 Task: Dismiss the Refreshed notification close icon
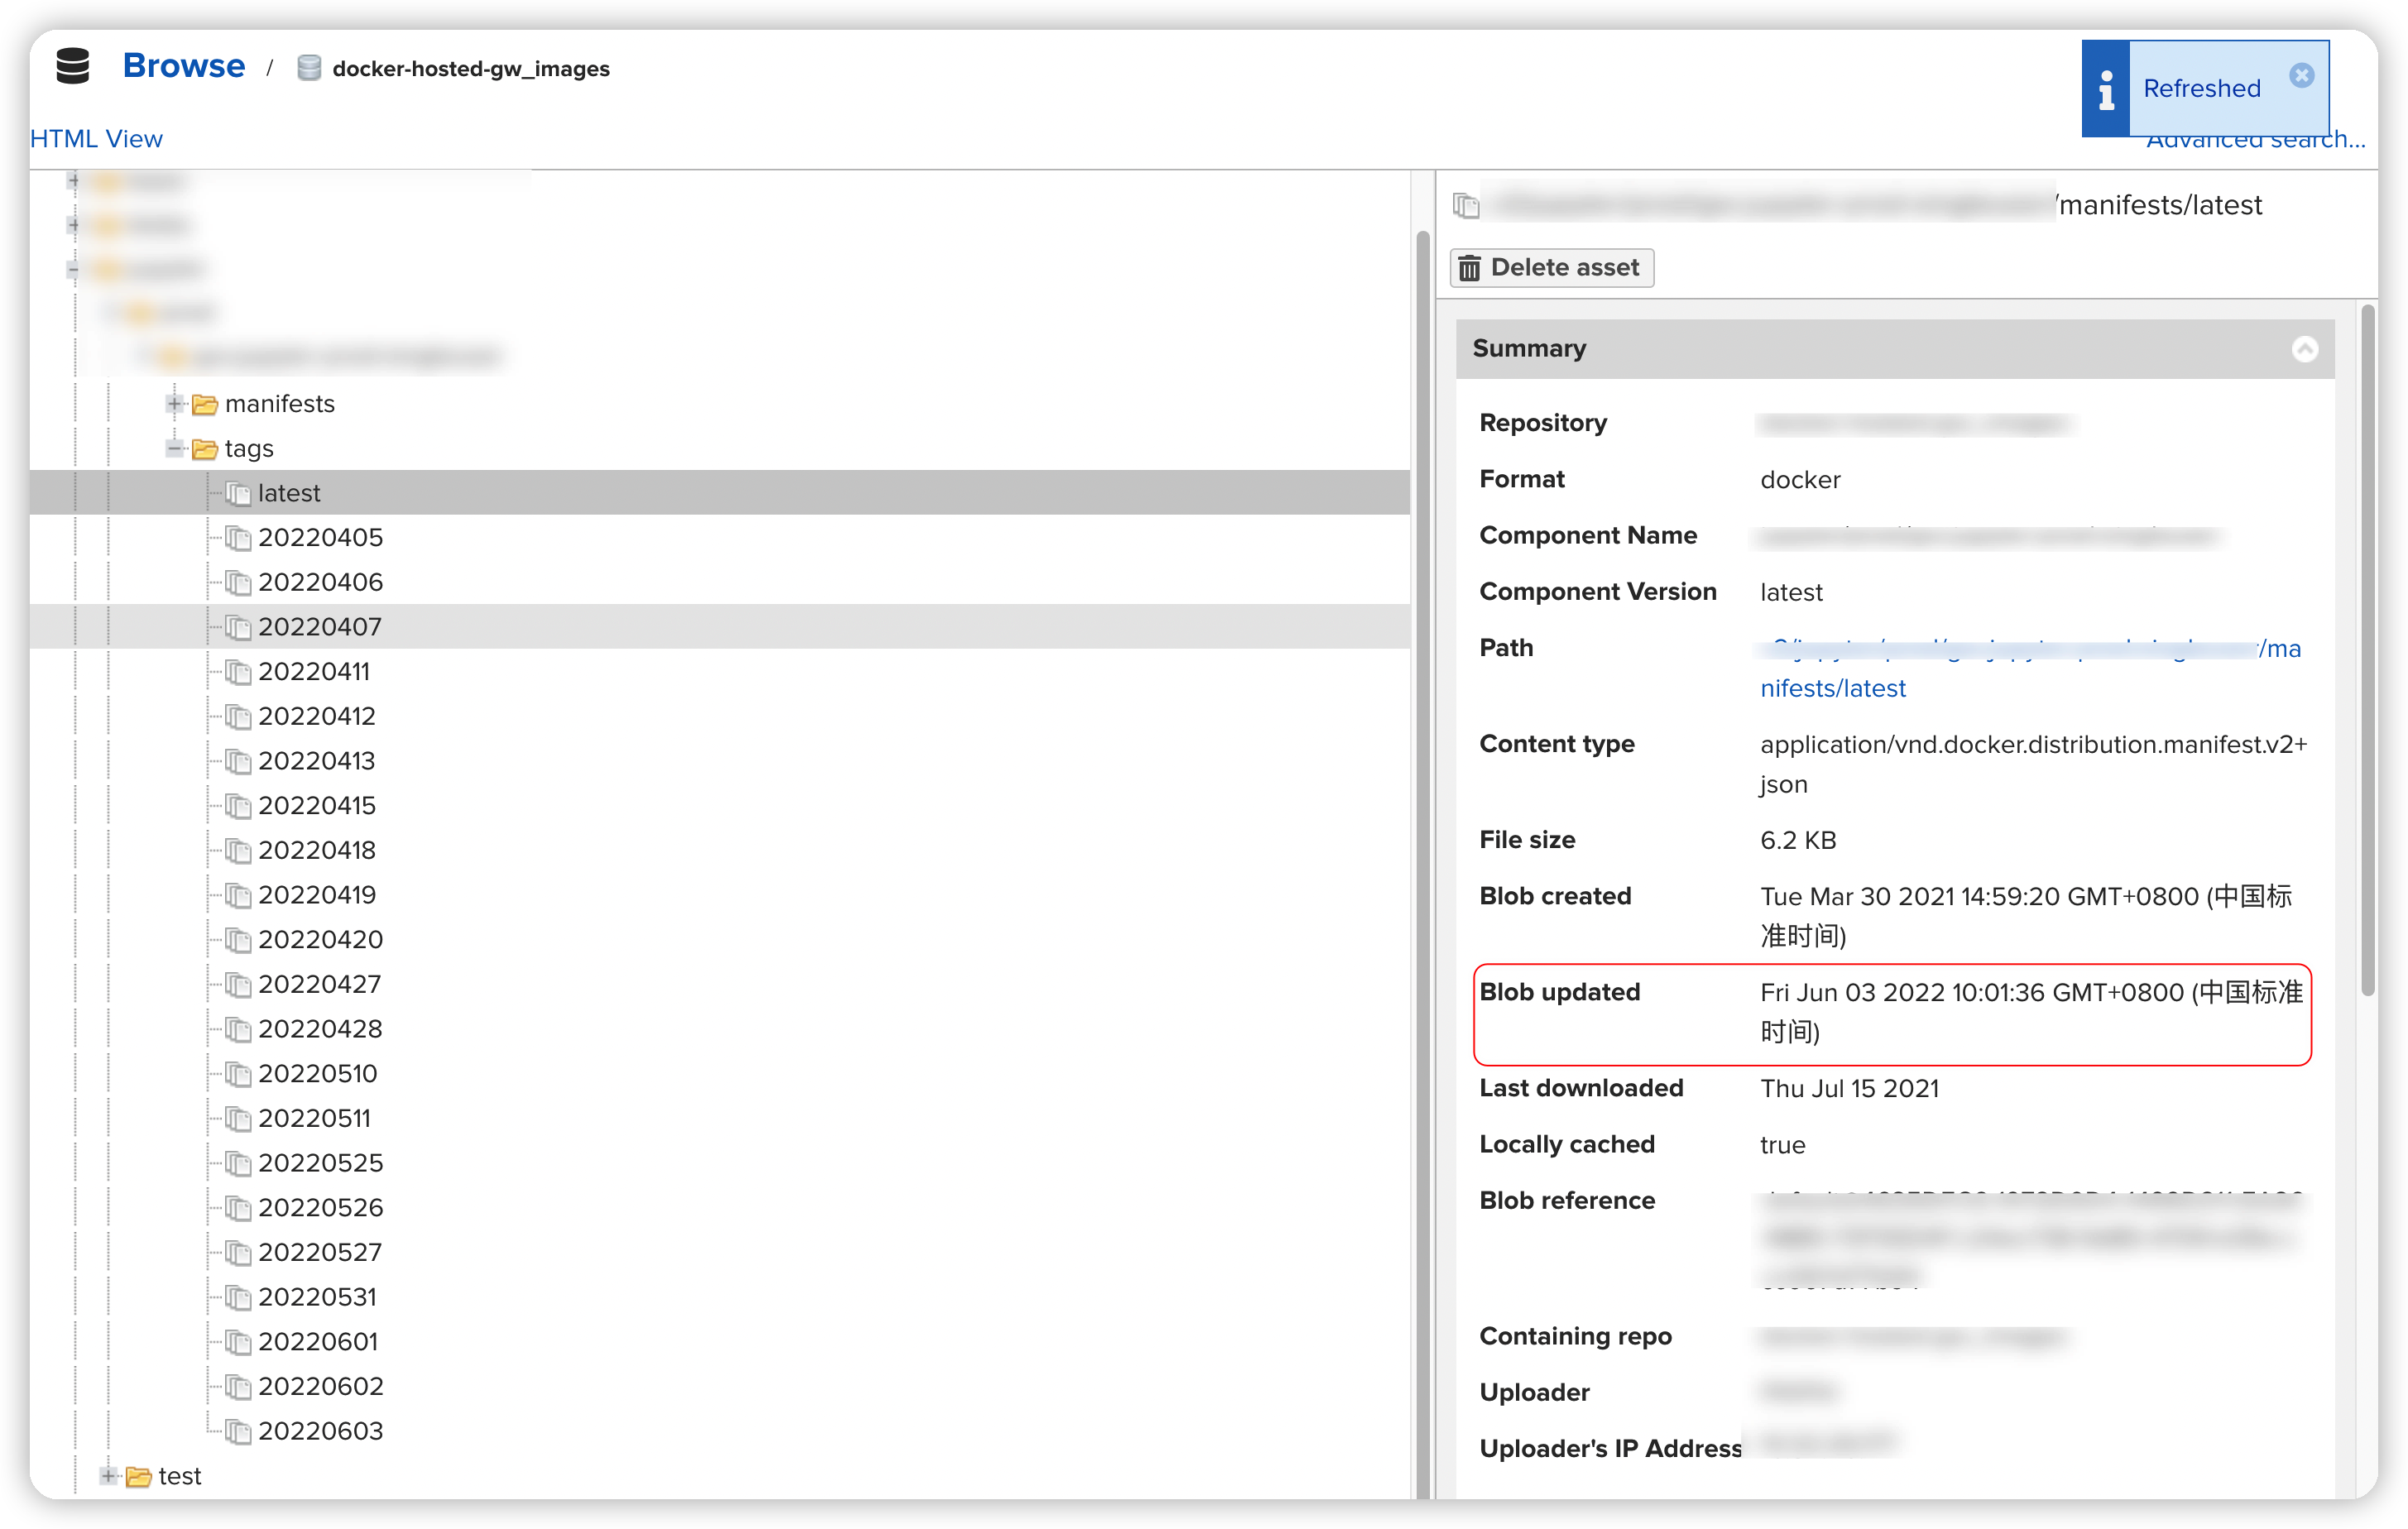2301,76
